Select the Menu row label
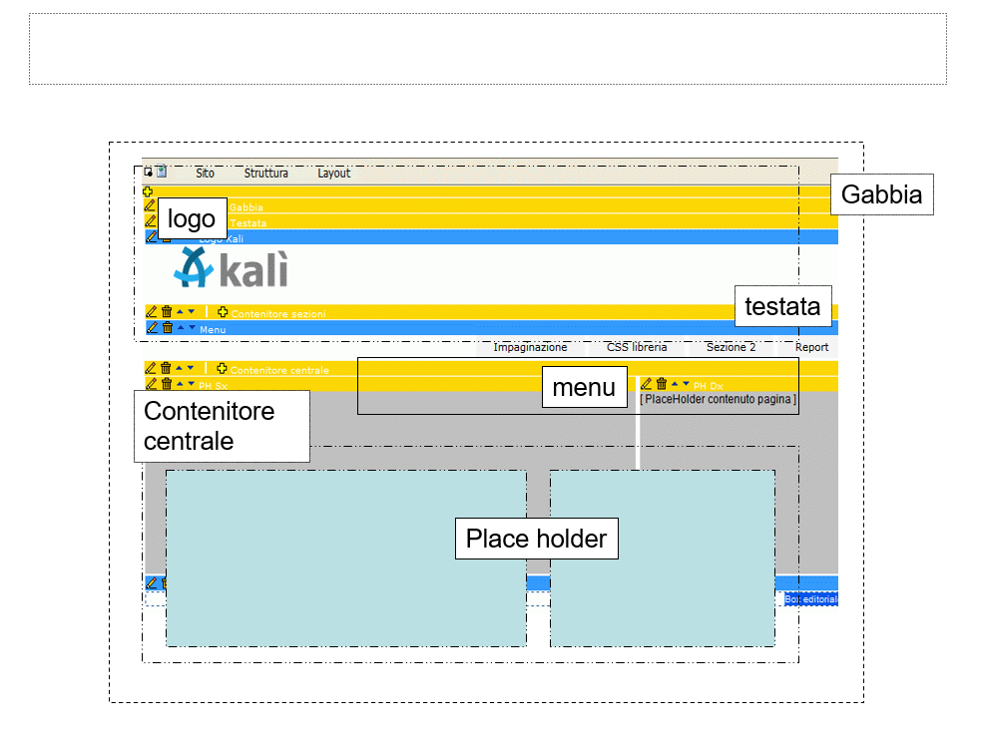Image resolution: width=981 pixels, height=742 pixels. click(213, 329)
